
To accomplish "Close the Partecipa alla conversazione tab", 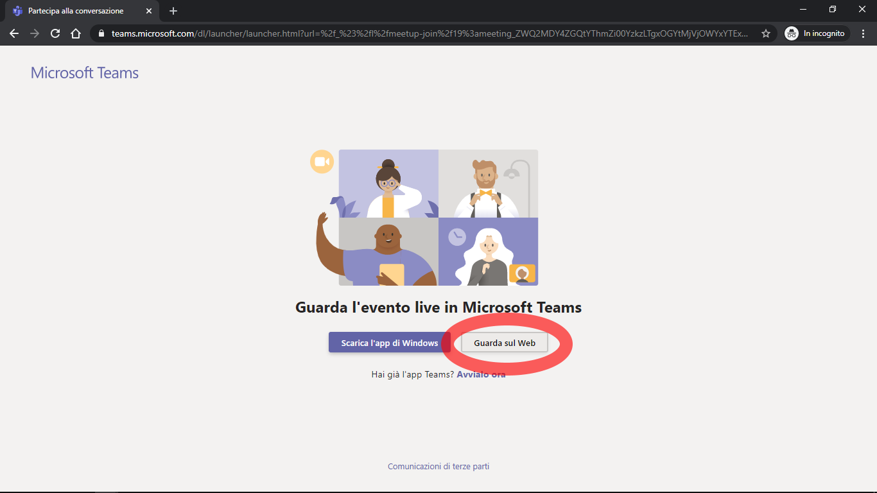I will click(x=149, y=11).
